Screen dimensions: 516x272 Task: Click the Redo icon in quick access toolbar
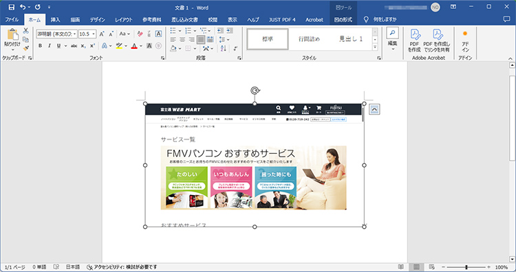pos(38,8)
